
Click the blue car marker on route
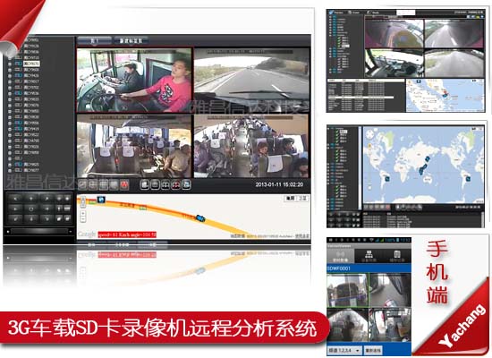tap(200, 218)
